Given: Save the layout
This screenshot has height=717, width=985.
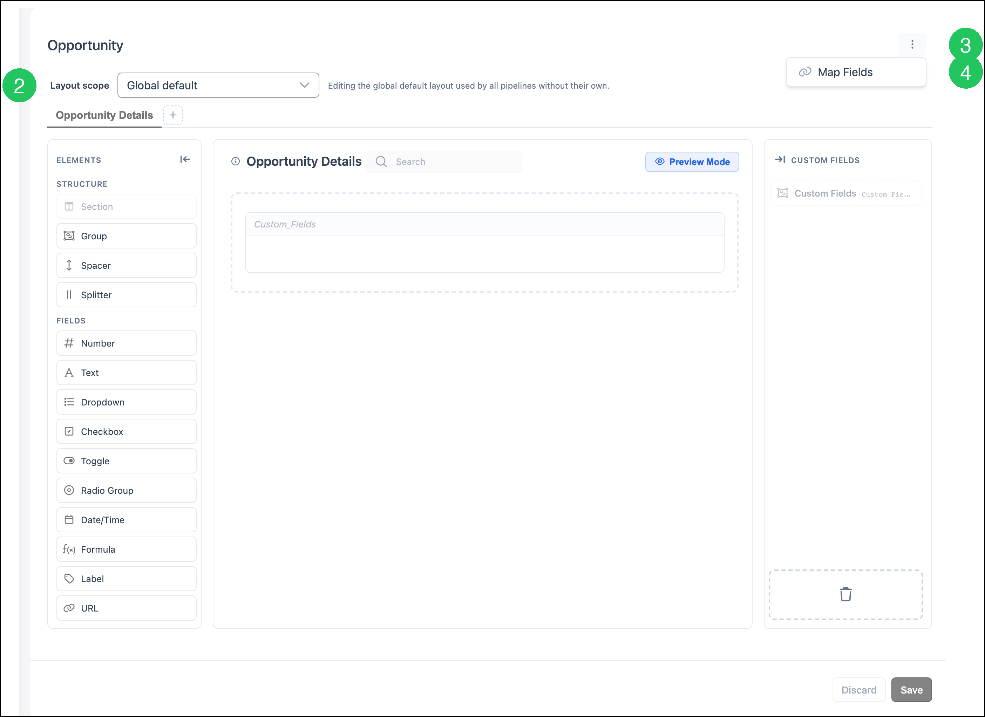Looking at the screenshot, I should point(911,690).
